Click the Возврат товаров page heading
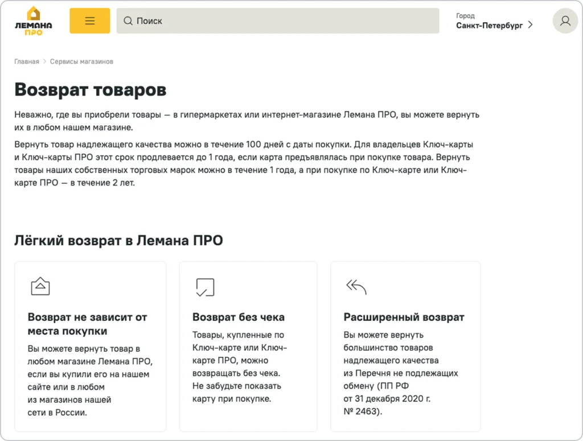 click(90, 89)
